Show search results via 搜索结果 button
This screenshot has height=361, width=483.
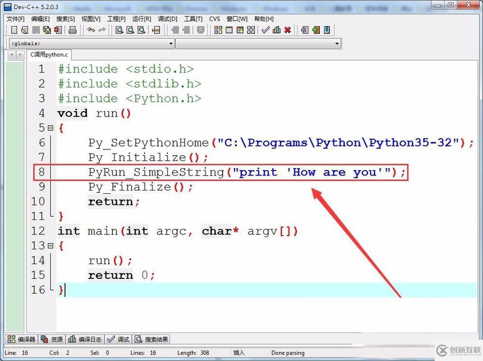(x=152, y=339)
